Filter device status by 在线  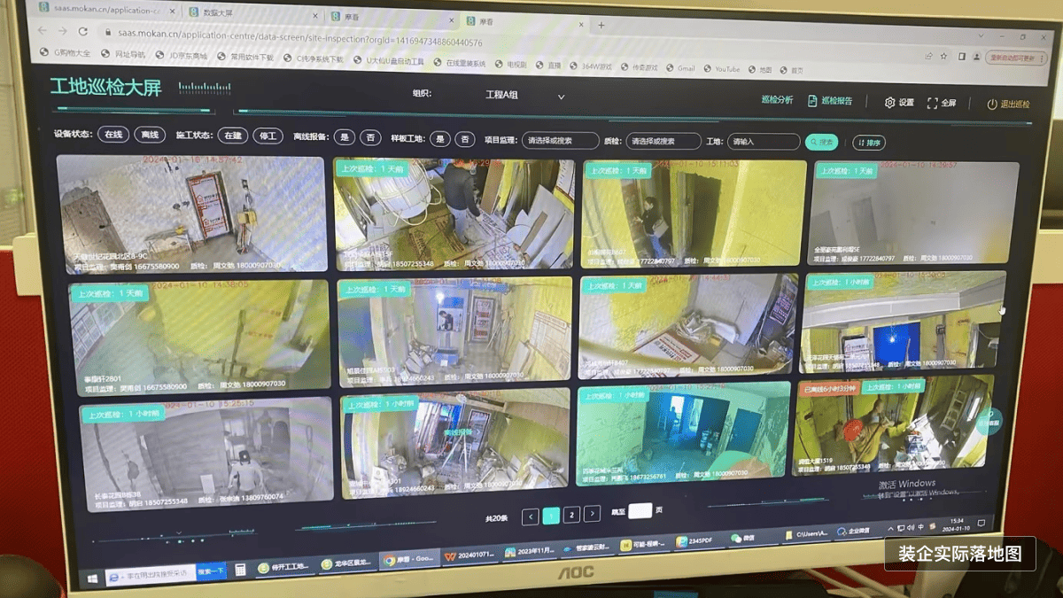click(x=113, y=135)
